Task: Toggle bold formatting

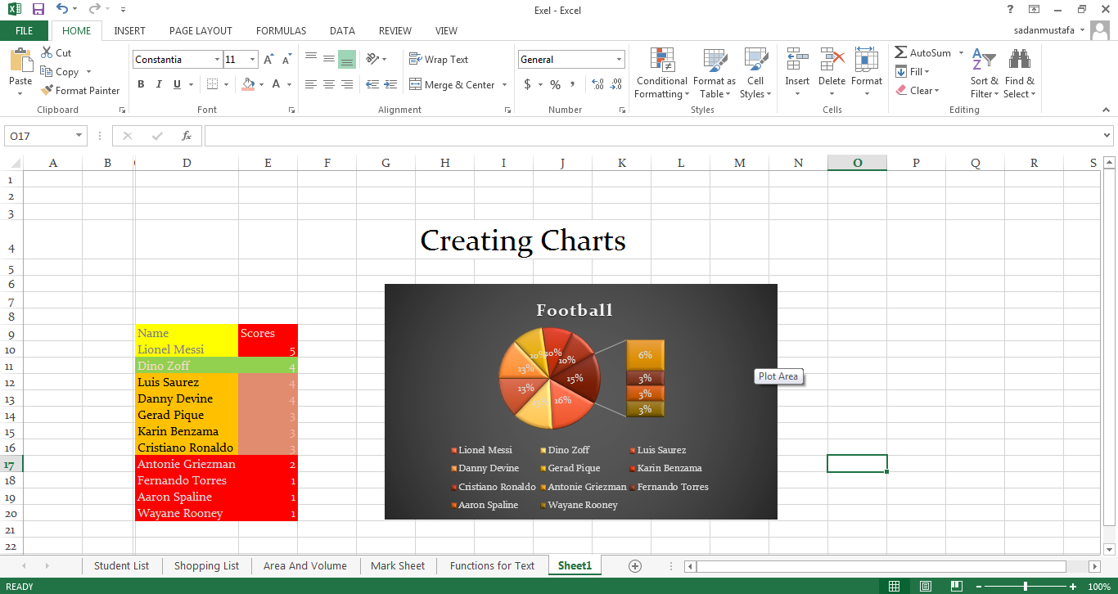Action: tap(140, 83)
